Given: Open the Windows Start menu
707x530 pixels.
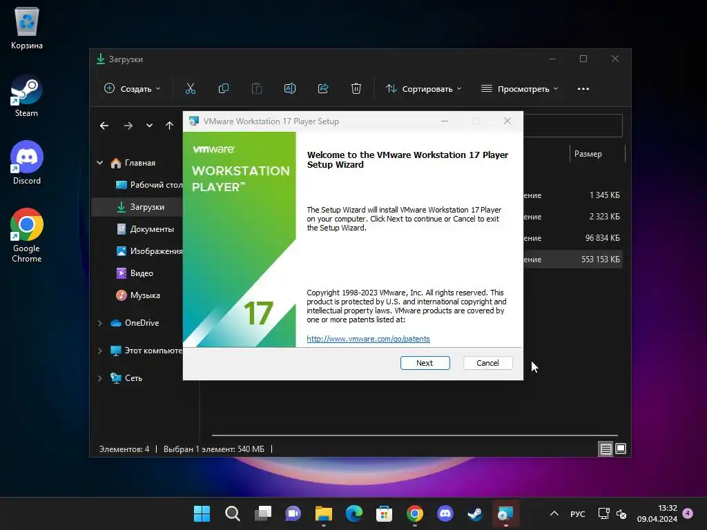Looking at the screenshot, I should 202,513.
